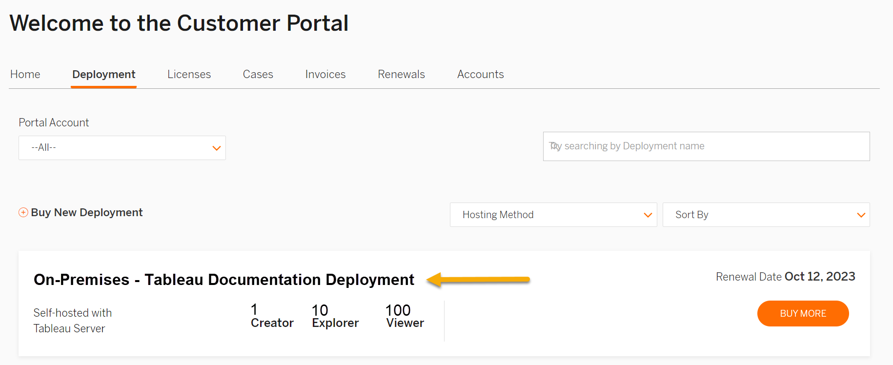
Task: Click the Buy New Deployment link text
Action: pyautogui.click(x=87, y=213)
